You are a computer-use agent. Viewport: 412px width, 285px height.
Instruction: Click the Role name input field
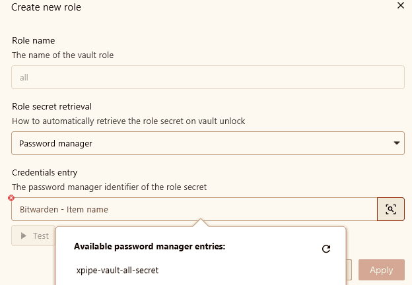point(208,77)
